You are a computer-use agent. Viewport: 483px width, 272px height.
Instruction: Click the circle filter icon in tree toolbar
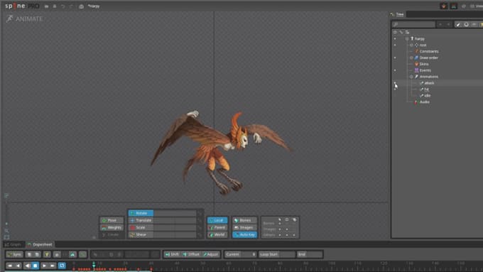(x=467, y=24)
